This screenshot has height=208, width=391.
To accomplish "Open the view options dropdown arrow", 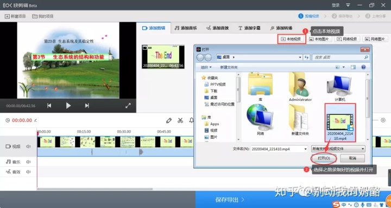I will click(x=343, y=67).
